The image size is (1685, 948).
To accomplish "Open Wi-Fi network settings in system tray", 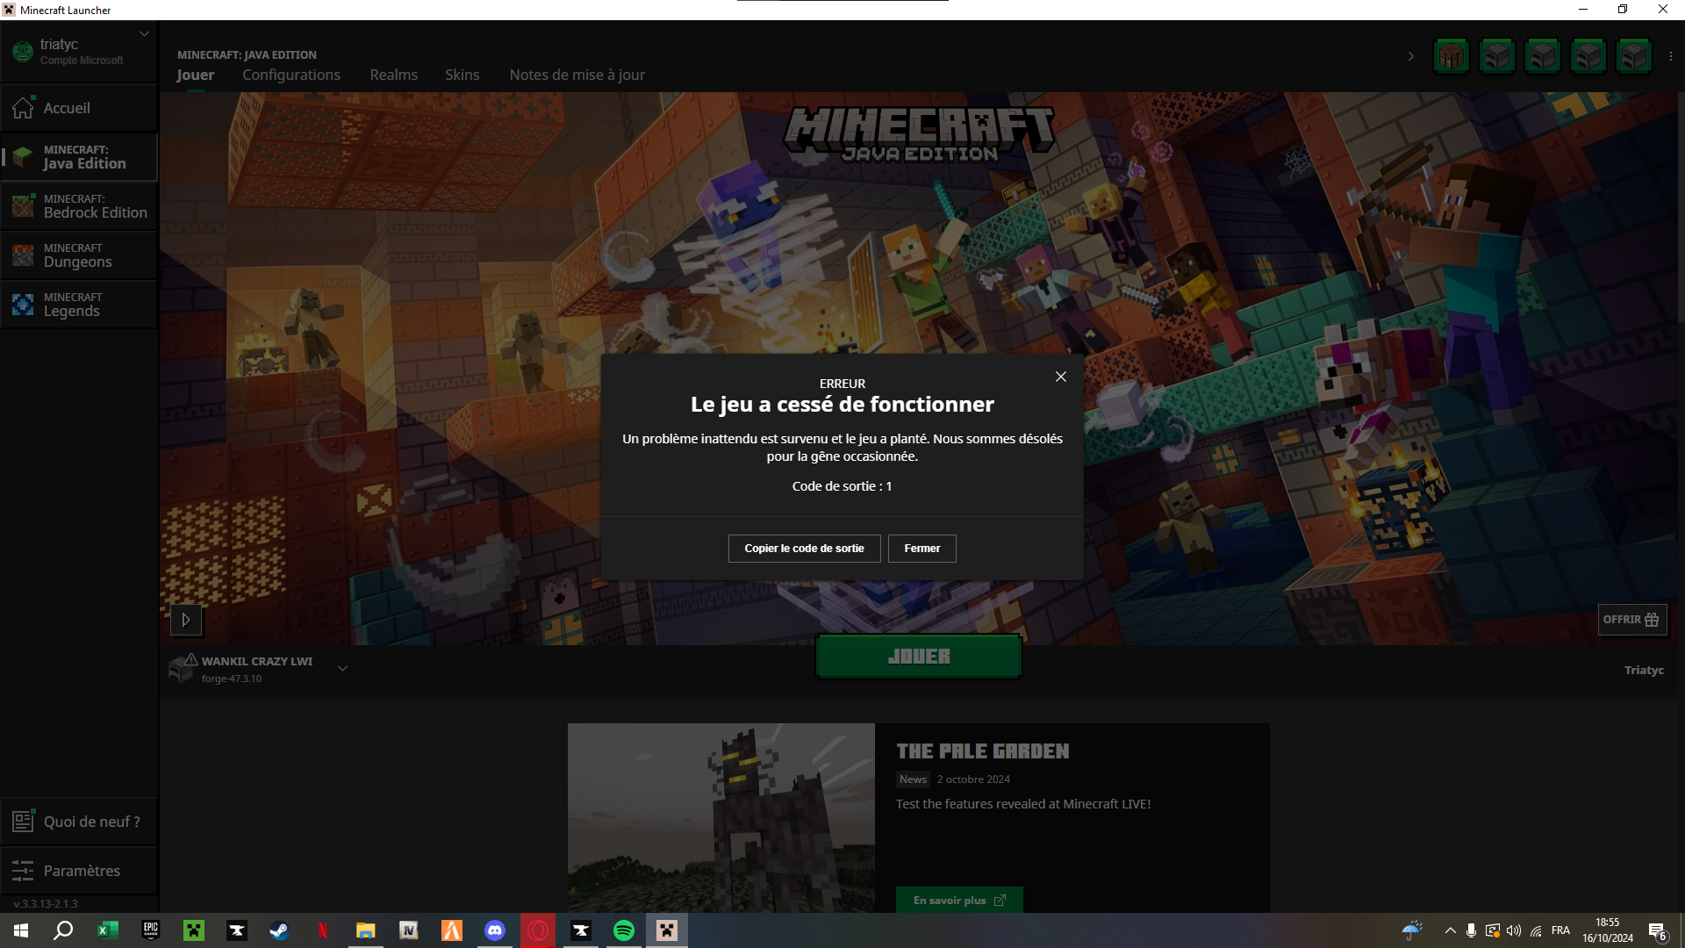I will [1536, 930].
